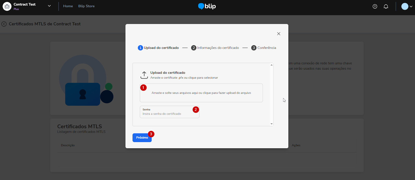
Task: Click the Blip logo in header
Action: [x=207, y=6]
